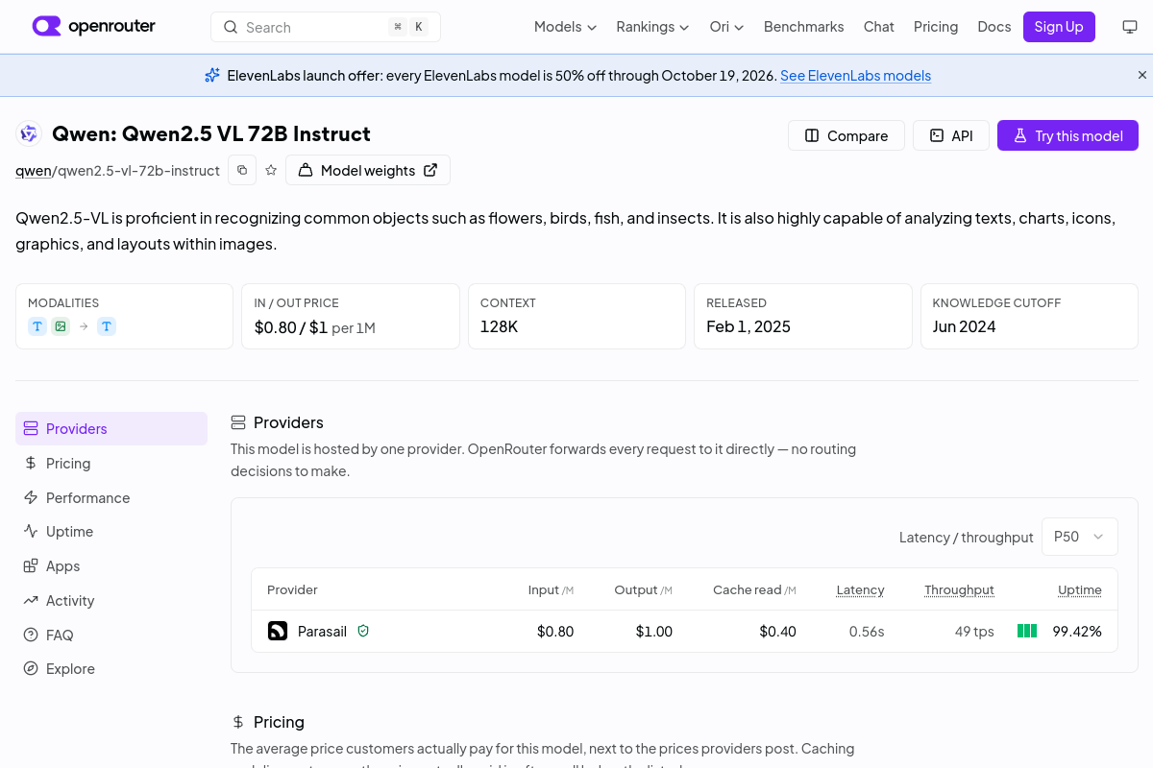Jump to Pricing in the sidebar
Screen dimensions: 1153x768
pos(111,464)
